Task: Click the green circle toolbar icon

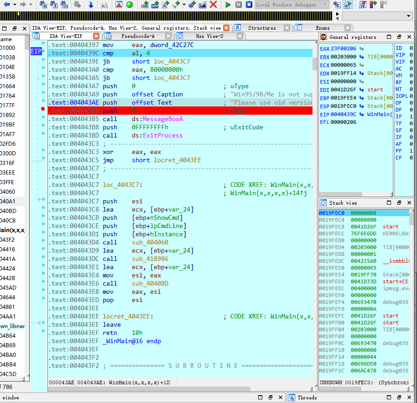Action: click(130, 5)
